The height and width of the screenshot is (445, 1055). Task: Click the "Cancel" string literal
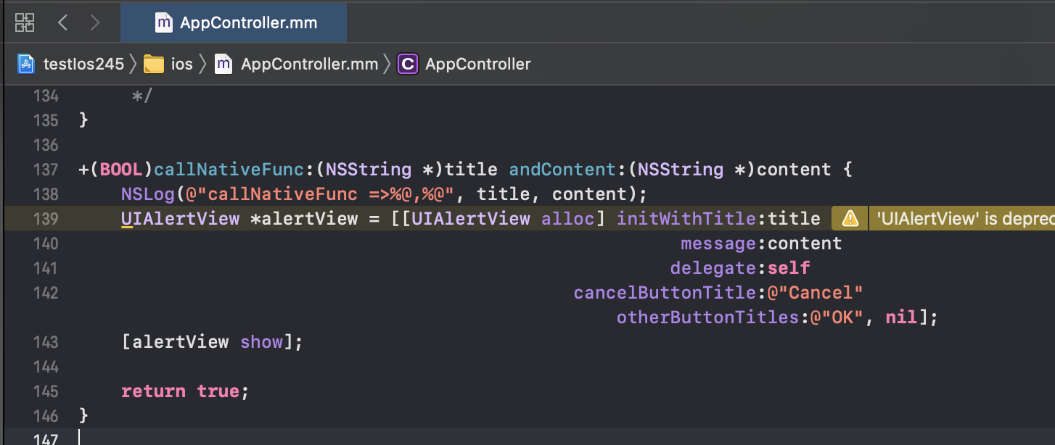820,293
